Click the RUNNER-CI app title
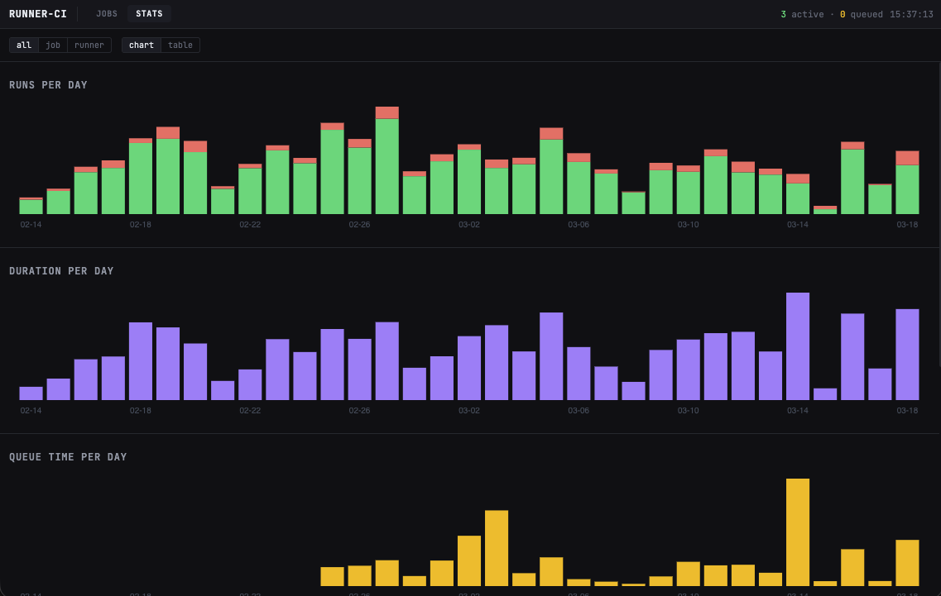The width and height of the screenshot is (941, 596). click(x=37, y=13)
